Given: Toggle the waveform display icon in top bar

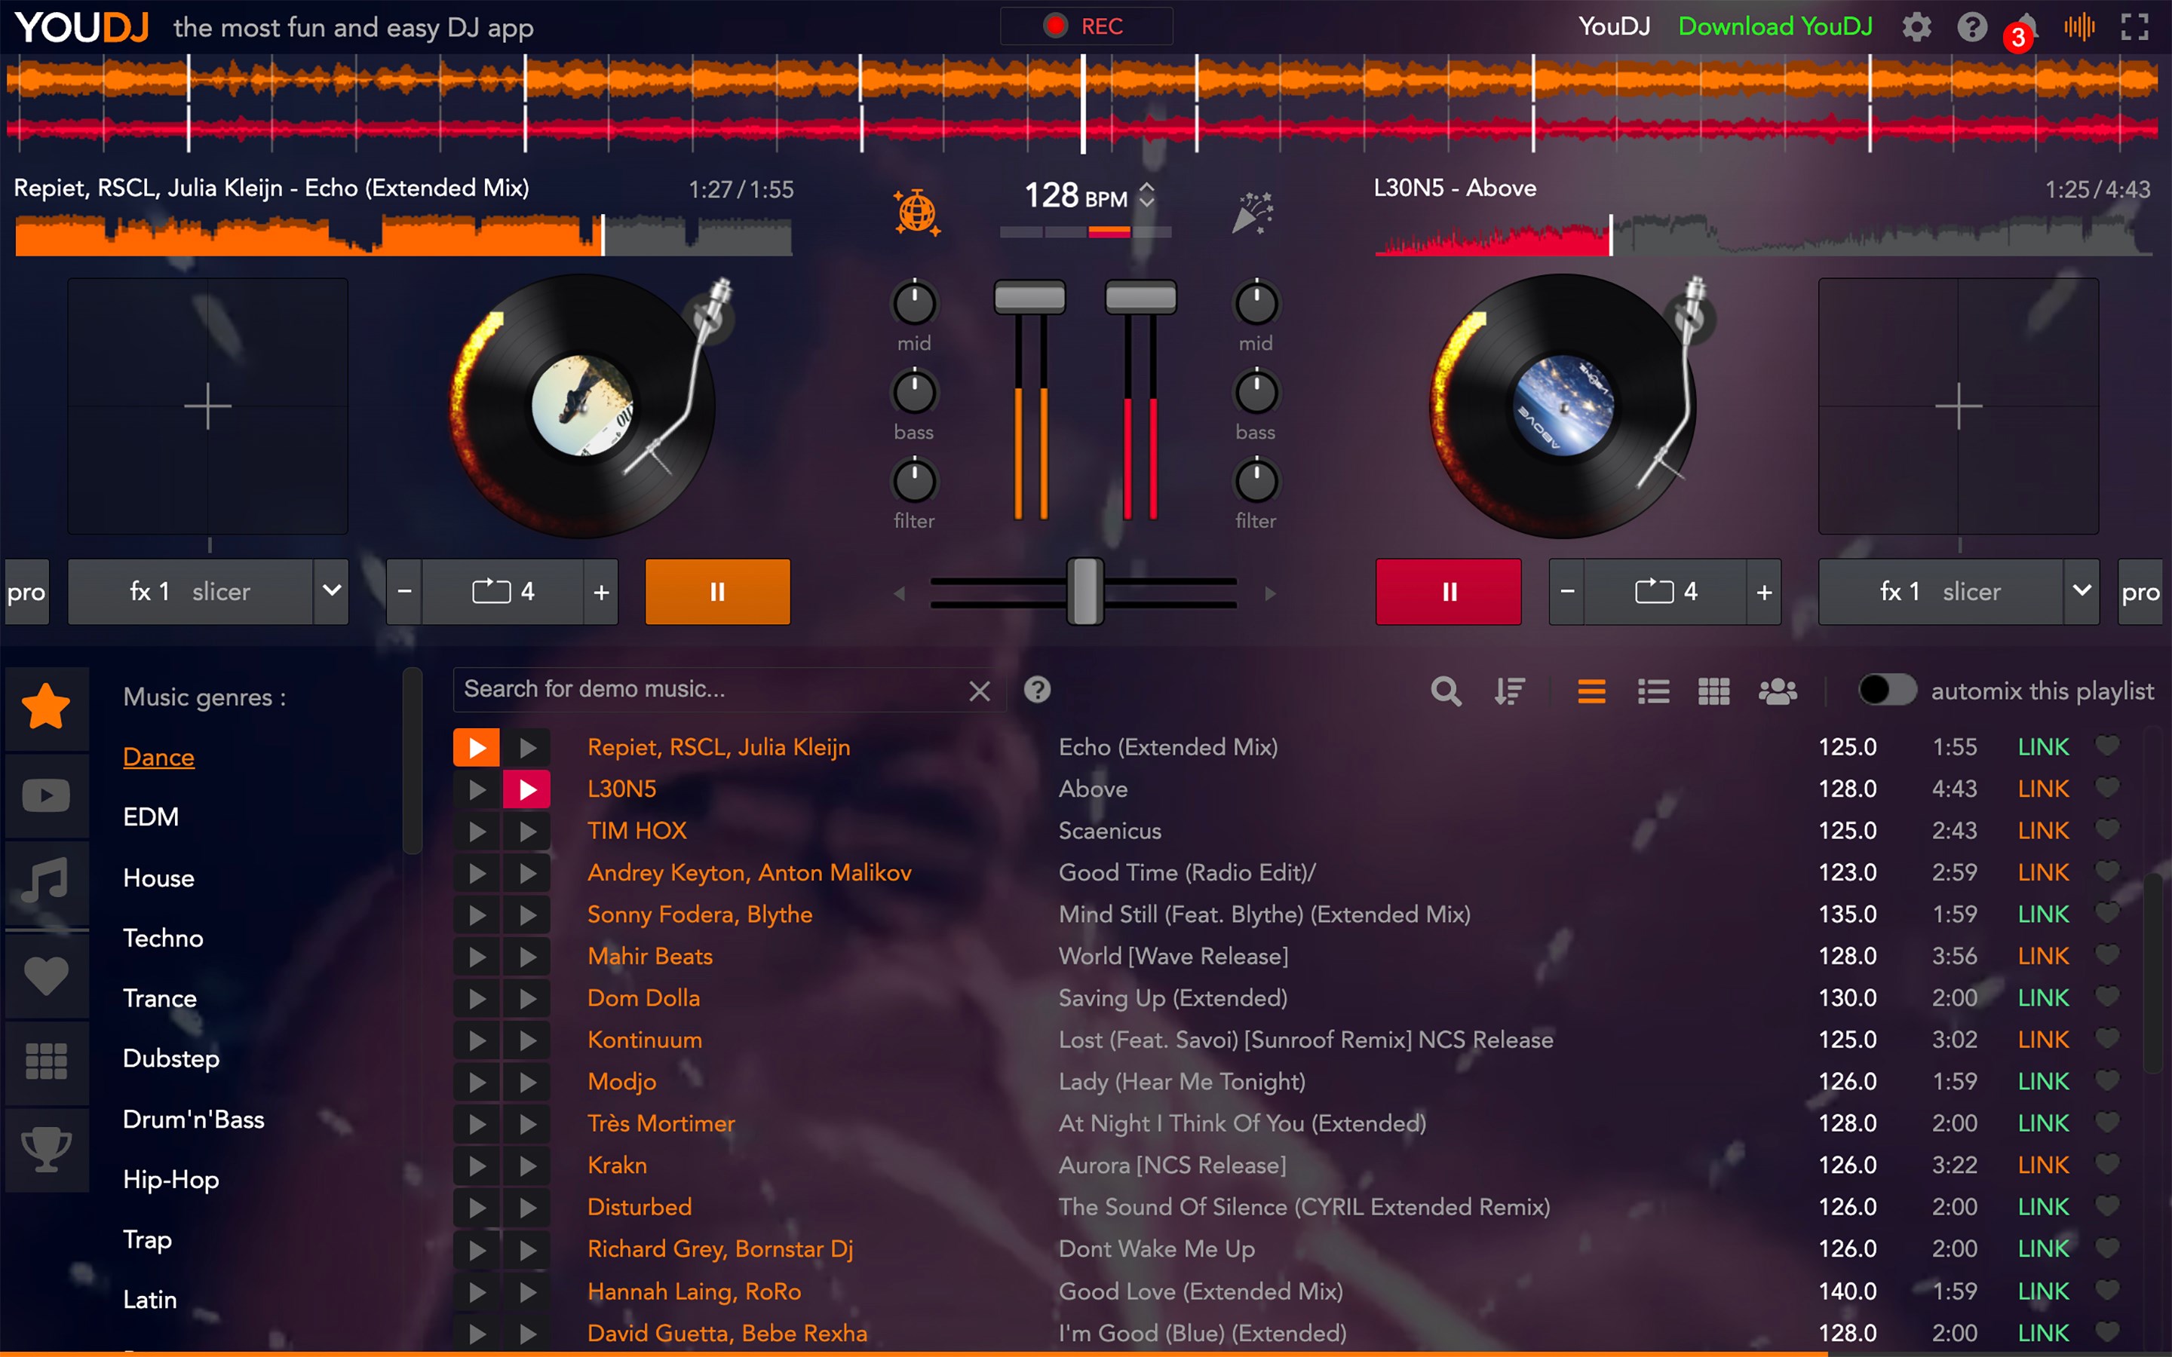Looking at the screenshot, I should tap(2079, 27).
